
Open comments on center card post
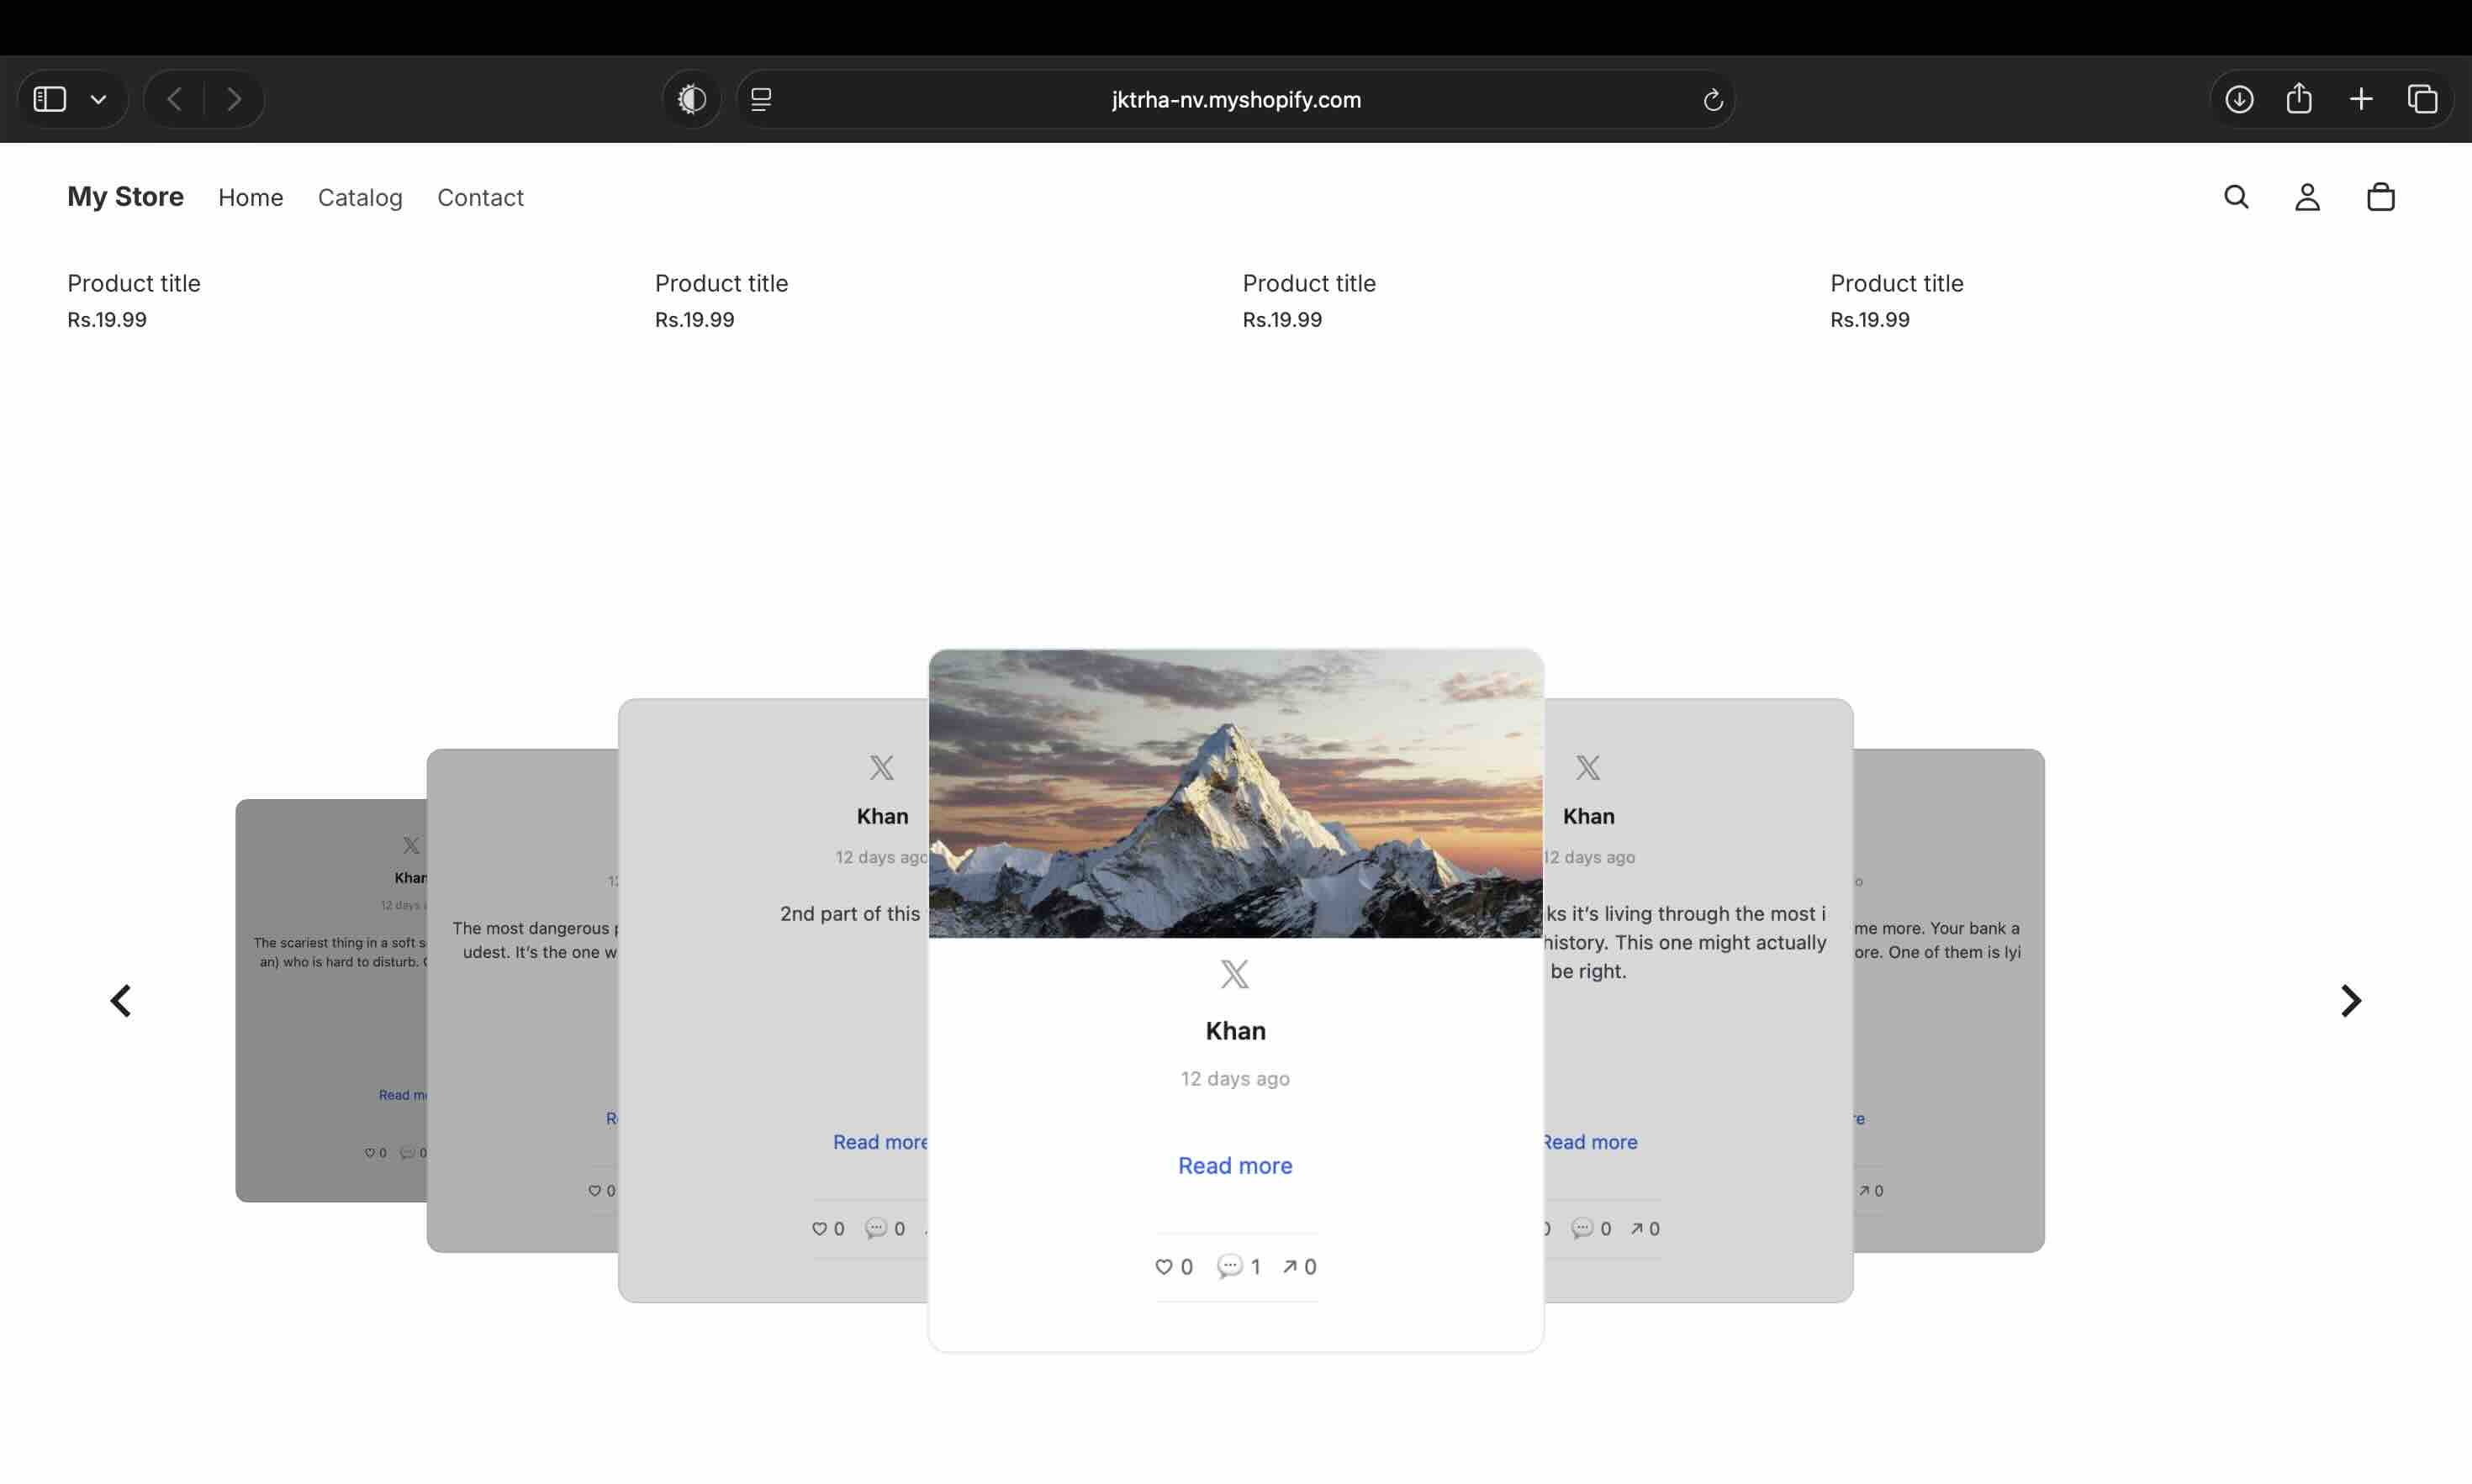1229,1267
